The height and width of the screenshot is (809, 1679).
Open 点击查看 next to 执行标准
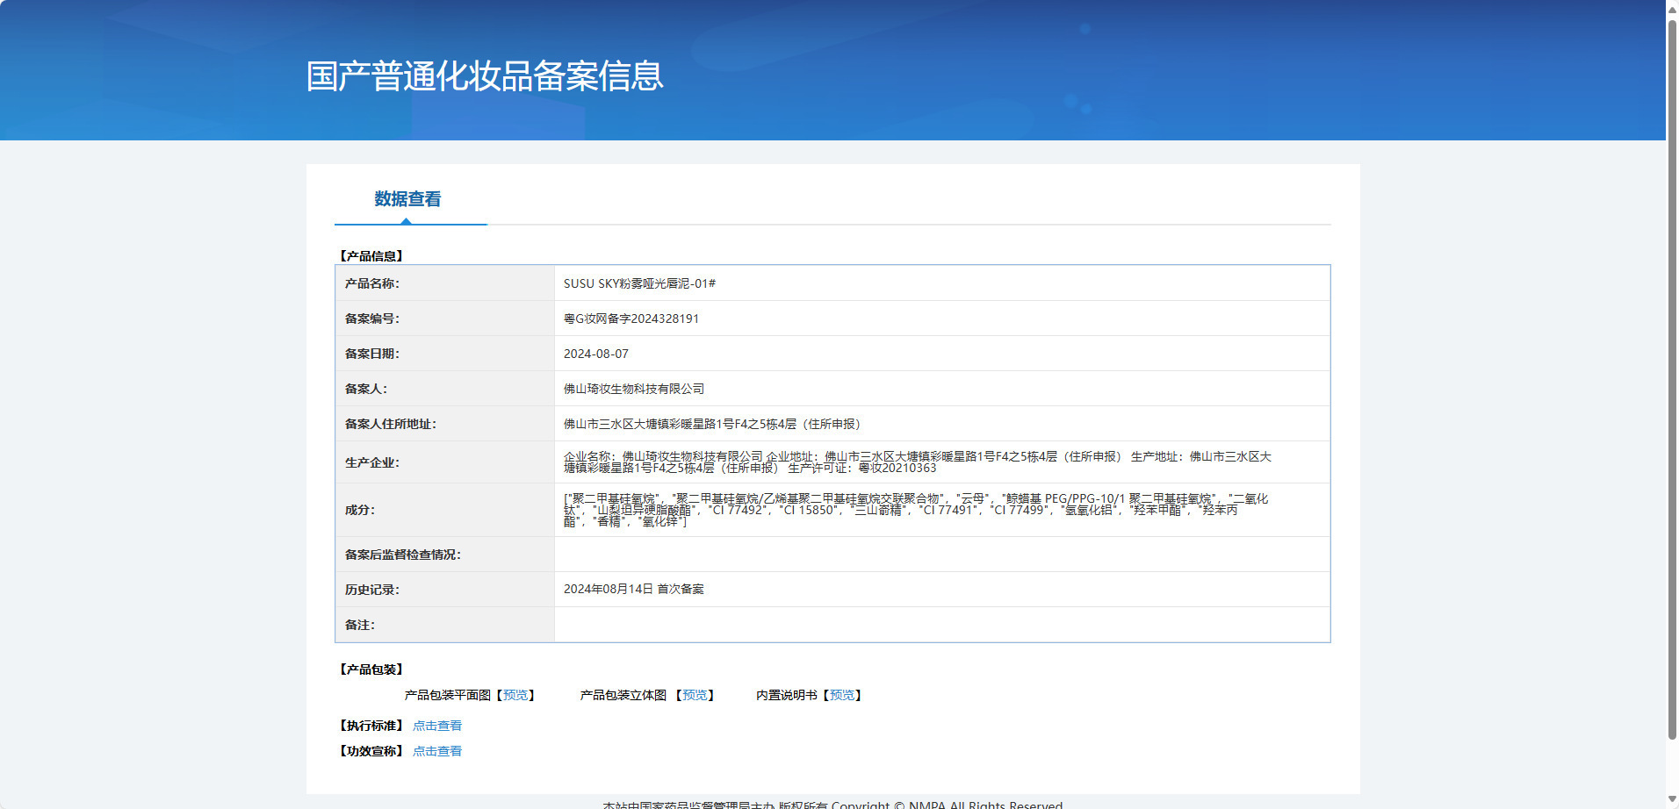(437, 726)
